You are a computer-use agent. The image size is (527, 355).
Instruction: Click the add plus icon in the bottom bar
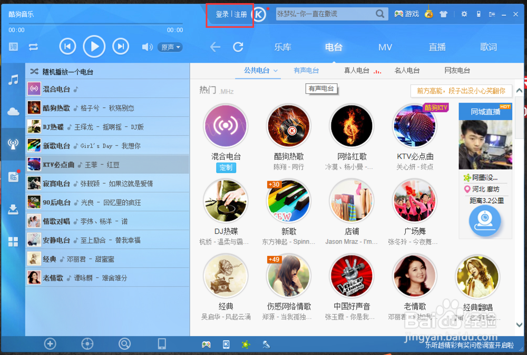click(50, 343)
